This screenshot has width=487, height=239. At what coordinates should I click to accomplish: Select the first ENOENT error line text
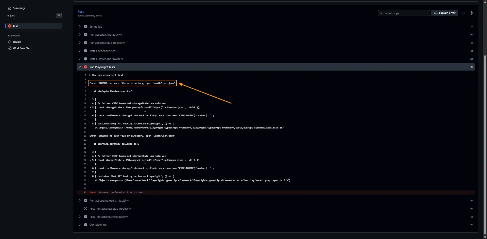pos(132,83)
